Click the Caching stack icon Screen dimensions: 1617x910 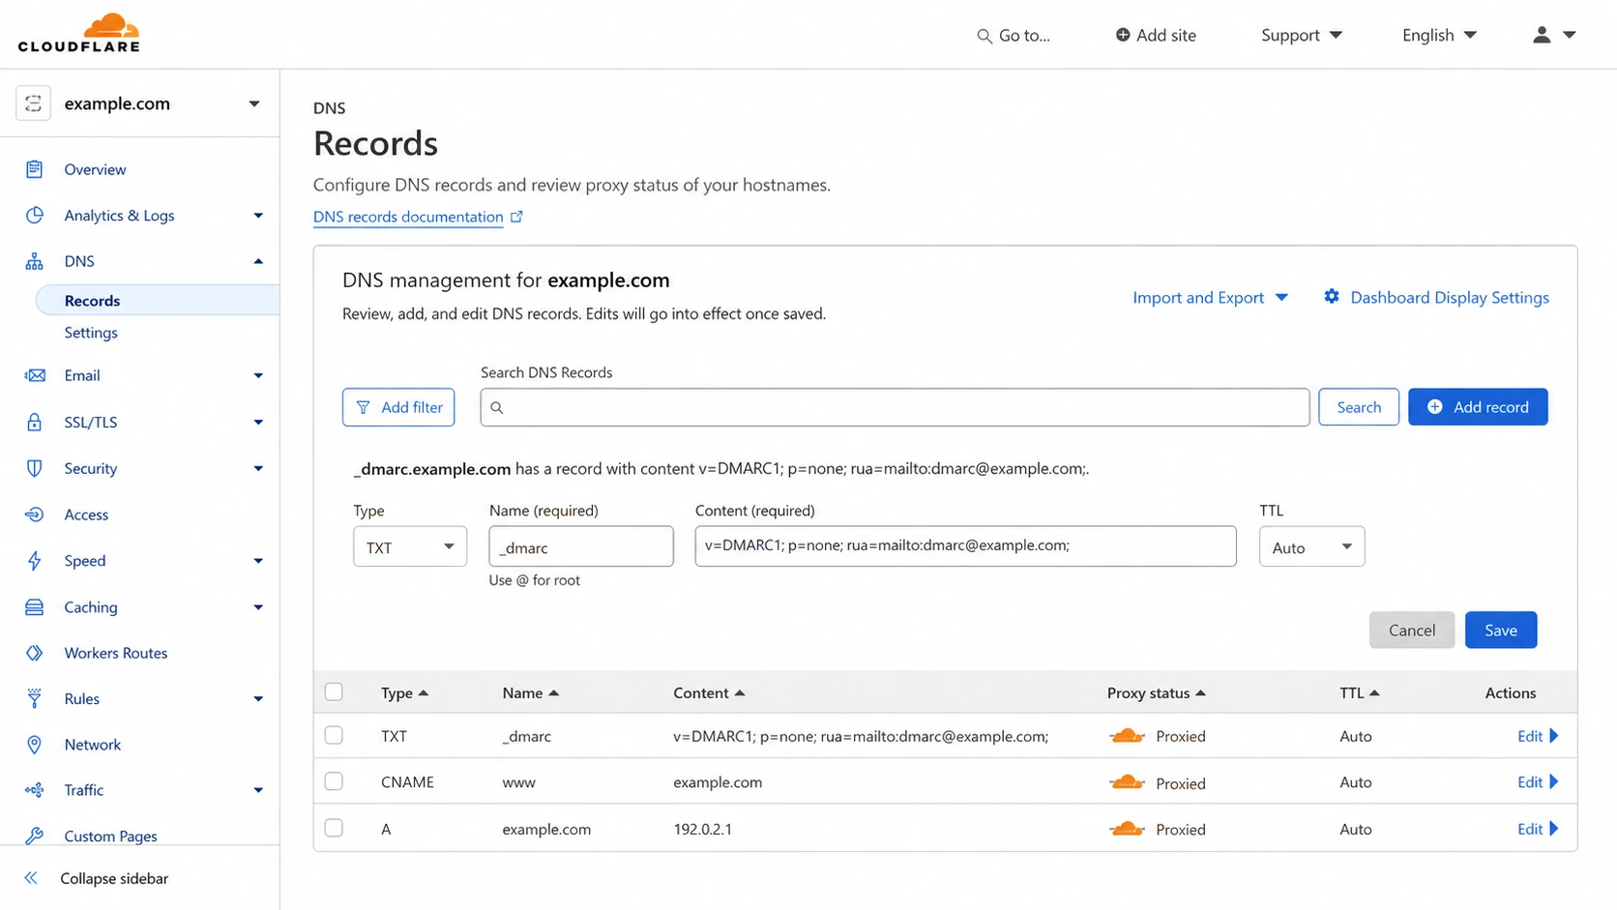[34, 607]
